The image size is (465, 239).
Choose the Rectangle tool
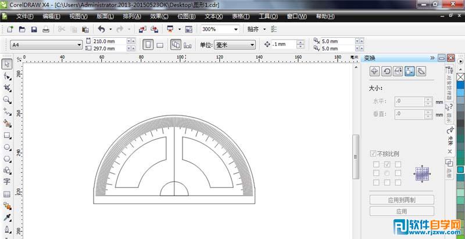point(8,135)
